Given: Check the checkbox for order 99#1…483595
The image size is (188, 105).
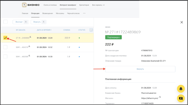Looking at the screenshot, I should click(5, 56).
